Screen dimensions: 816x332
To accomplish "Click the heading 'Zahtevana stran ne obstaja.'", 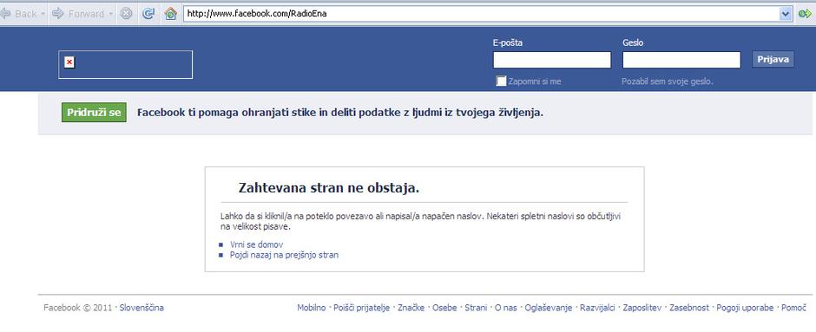I will click(329, 187).
